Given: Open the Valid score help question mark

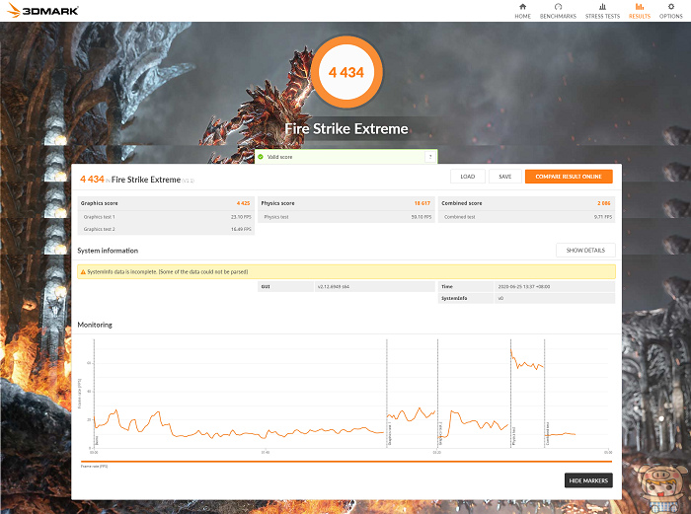Looking at the screenshot, I should [x=429, y=157].
